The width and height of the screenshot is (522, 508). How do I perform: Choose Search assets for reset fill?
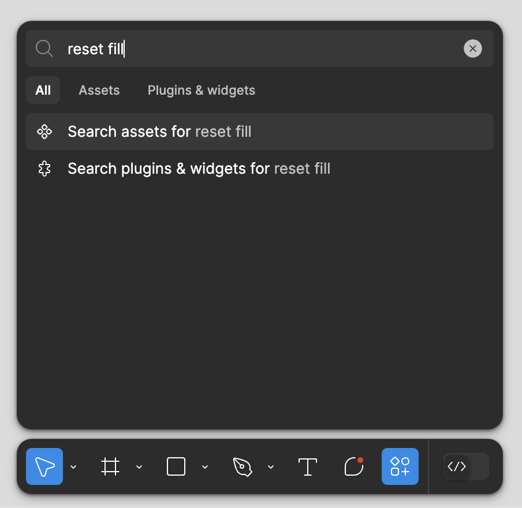[x=260, y=132]
